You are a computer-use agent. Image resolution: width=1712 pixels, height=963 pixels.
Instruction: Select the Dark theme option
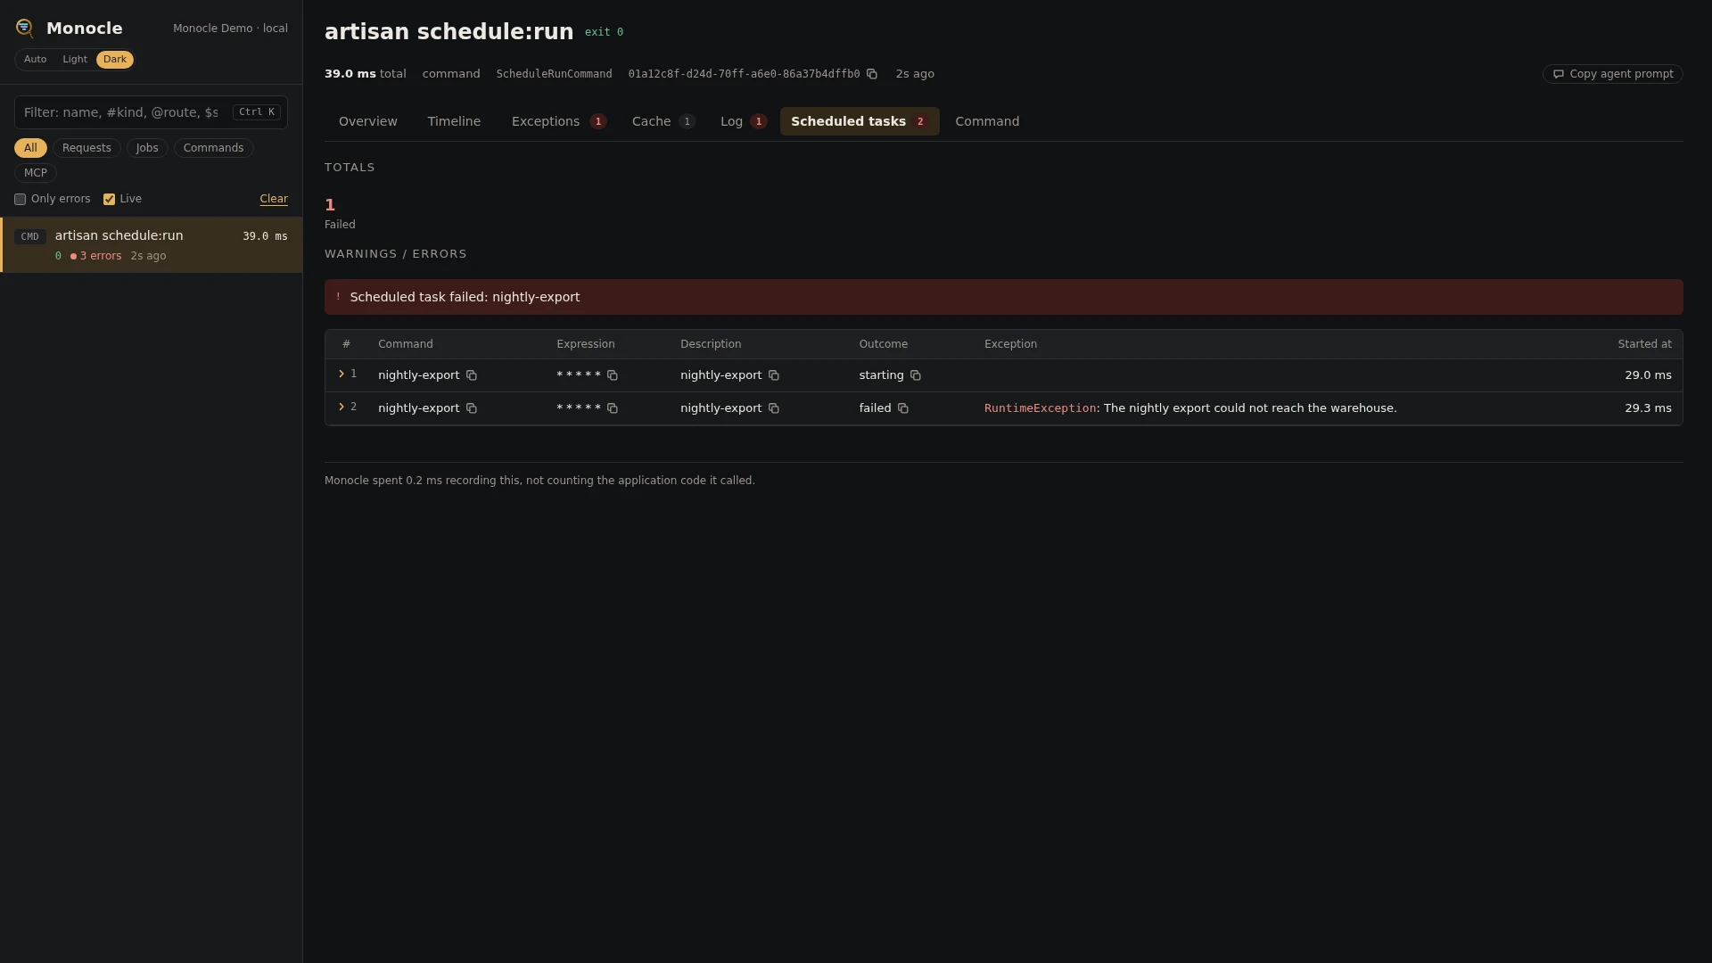115,60
